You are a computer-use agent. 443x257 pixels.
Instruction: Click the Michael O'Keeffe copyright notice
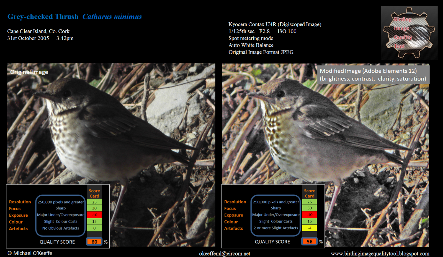(30, 253)
